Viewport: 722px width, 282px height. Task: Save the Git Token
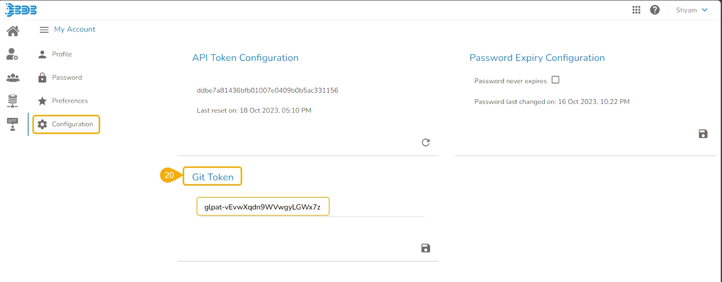click(x=426, y=248)
